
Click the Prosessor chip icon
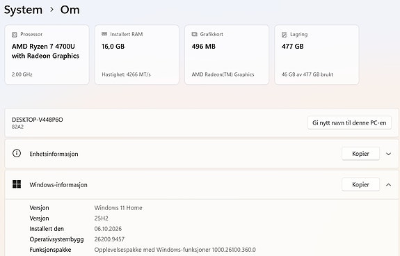15,35
